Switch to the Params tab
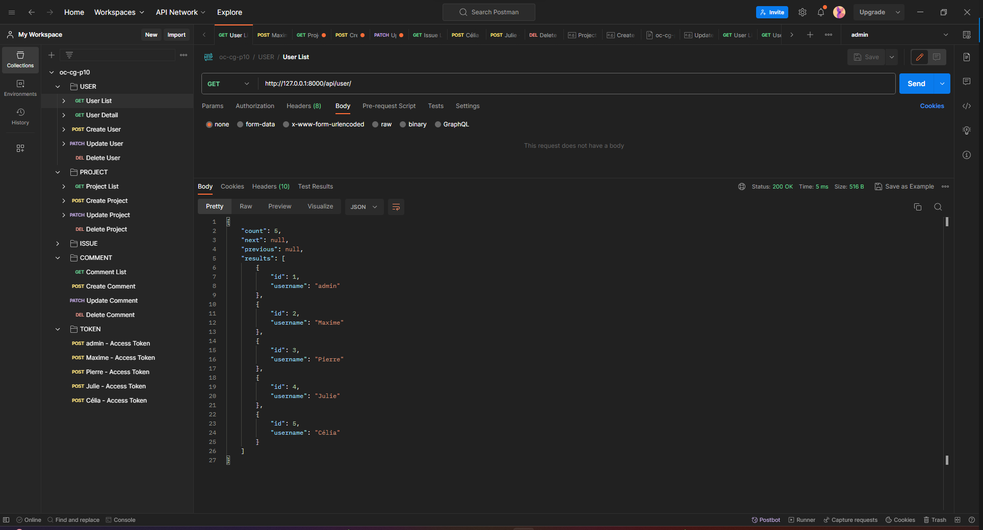Screen dimensions: 983x530 pos(213,106)
